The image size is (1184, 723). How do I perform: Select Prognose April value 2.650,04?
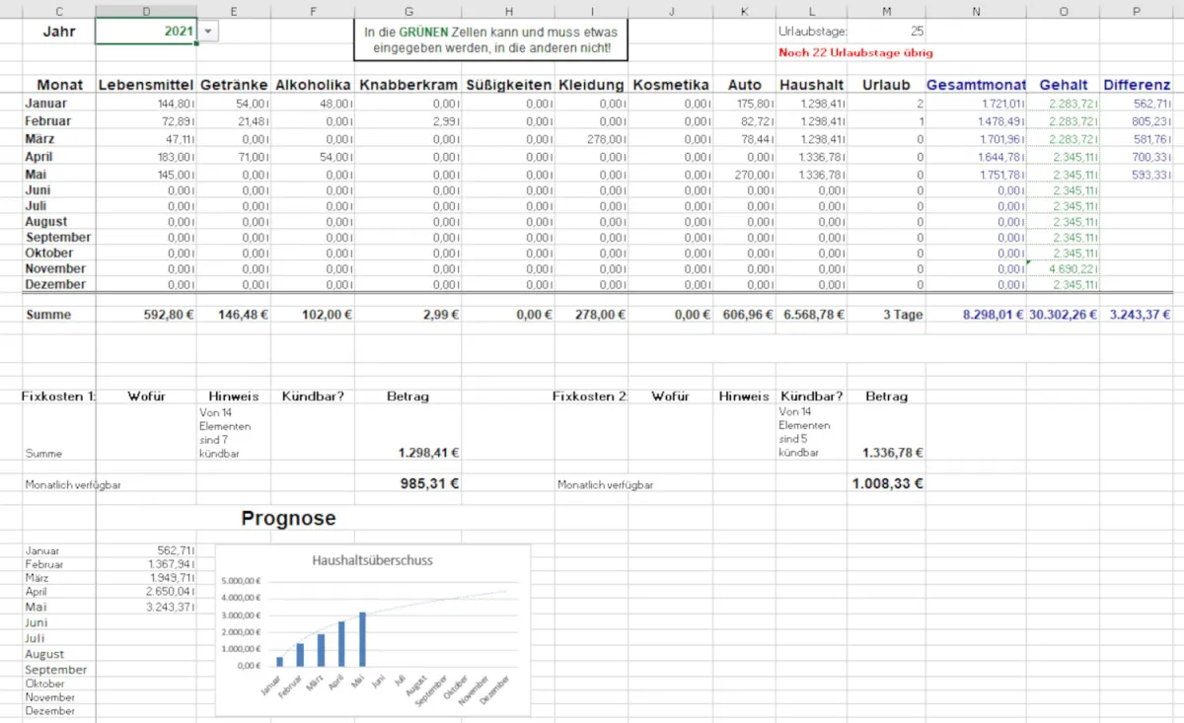coord(146,591)
